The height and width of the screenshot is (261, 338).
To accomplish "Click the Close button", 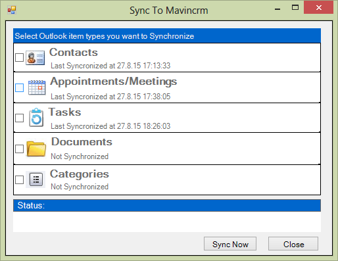I will [293, 244].
